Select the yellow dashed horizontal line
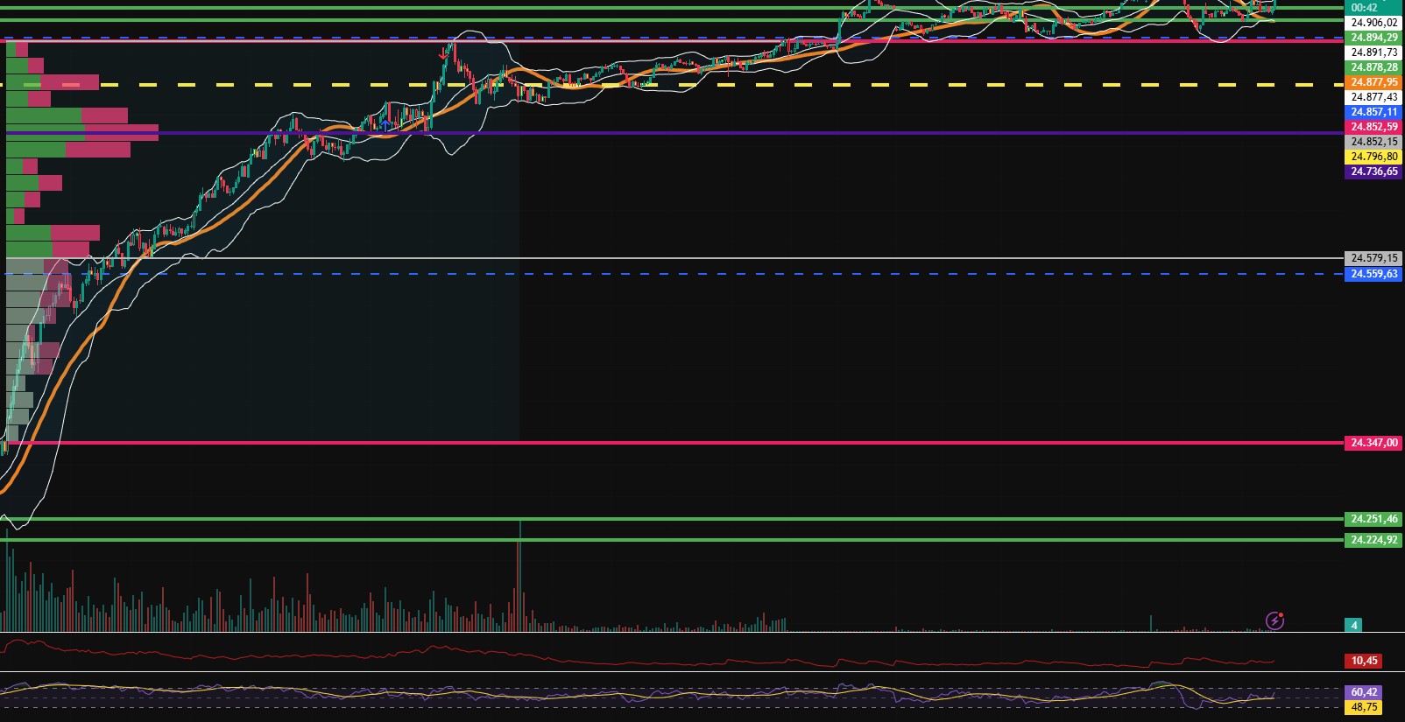This screenshot has width=1405, height=722. [x=701, y=85]
